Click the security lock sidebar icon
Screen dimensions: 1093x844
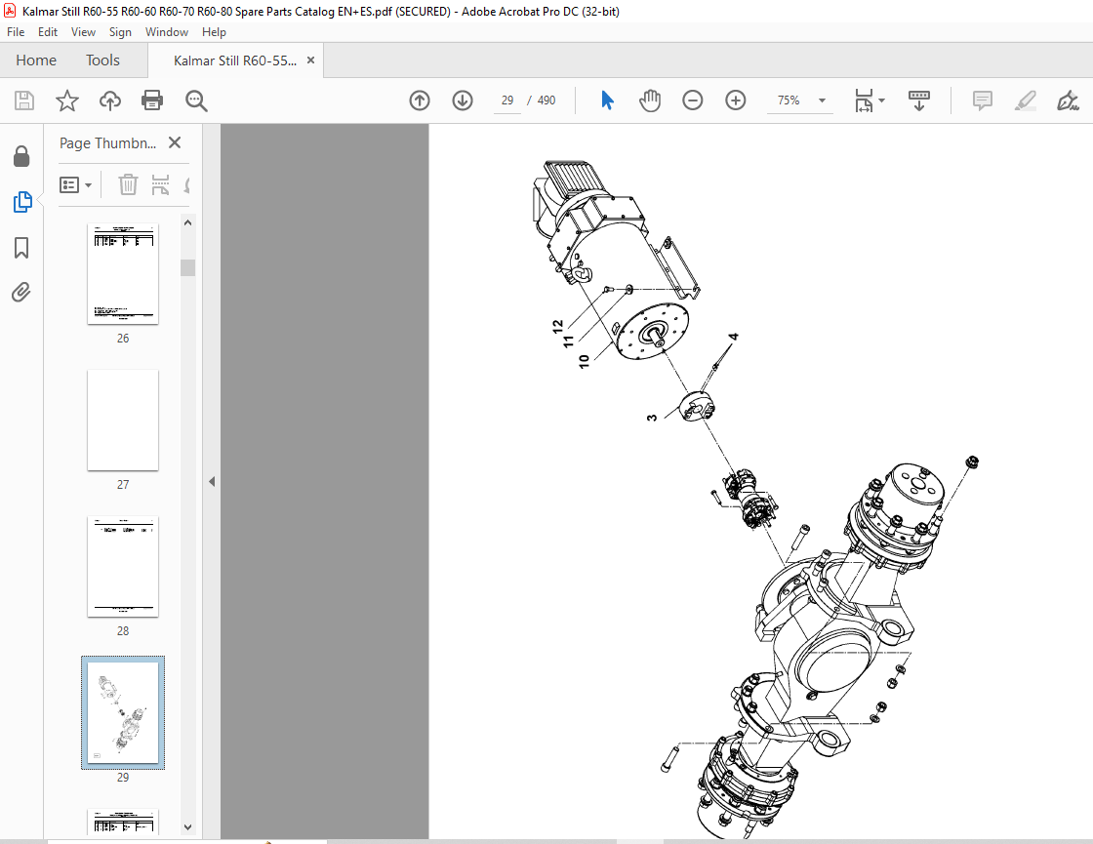(x=21, y=156)
